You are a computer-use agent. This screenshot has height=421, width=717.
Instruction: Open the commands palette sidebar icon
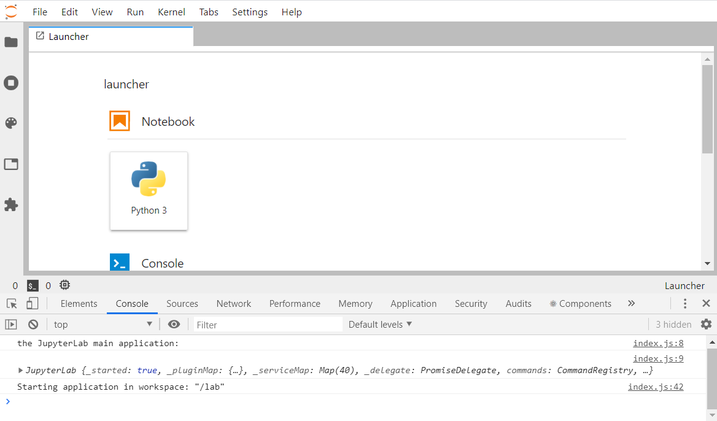11,123
